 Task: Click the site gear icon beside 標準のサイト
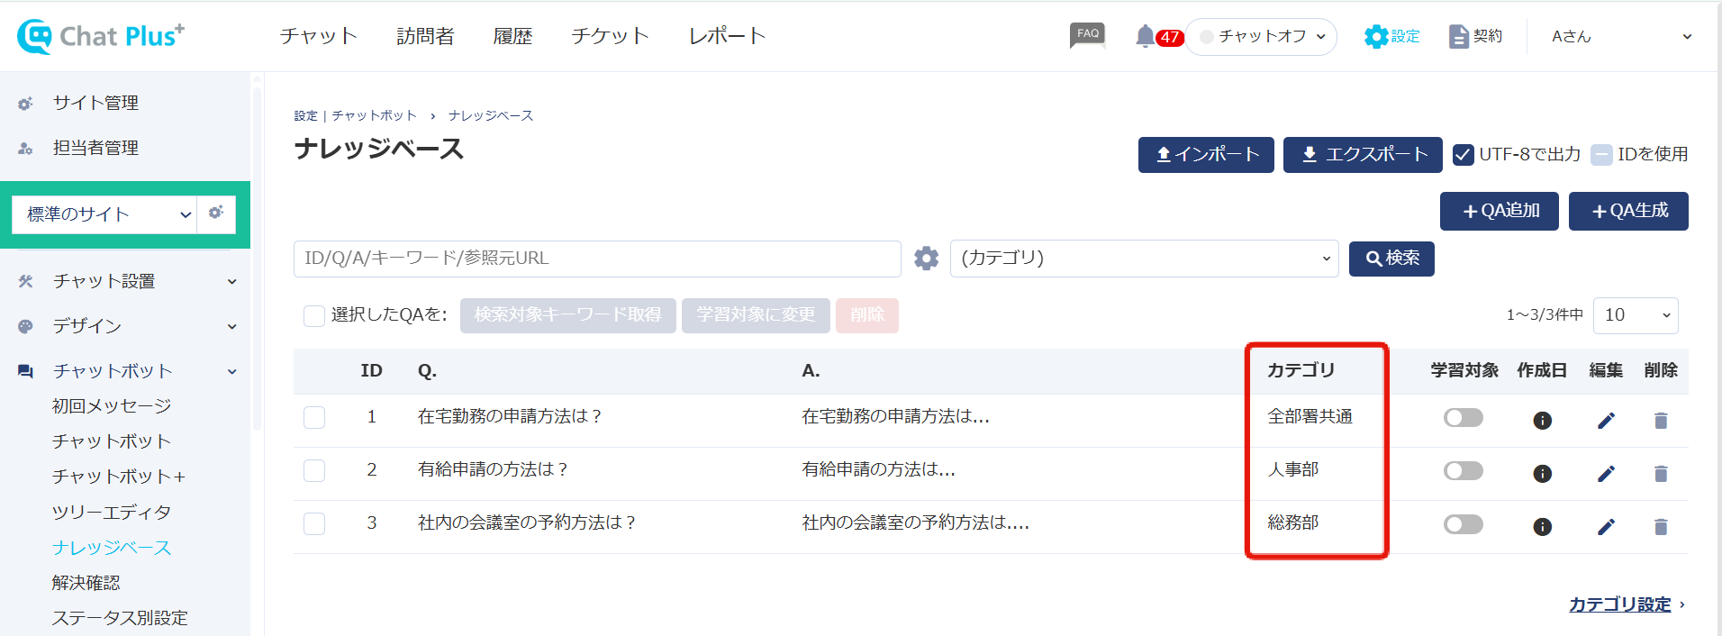pyautogui.click(x=216, y=213)
